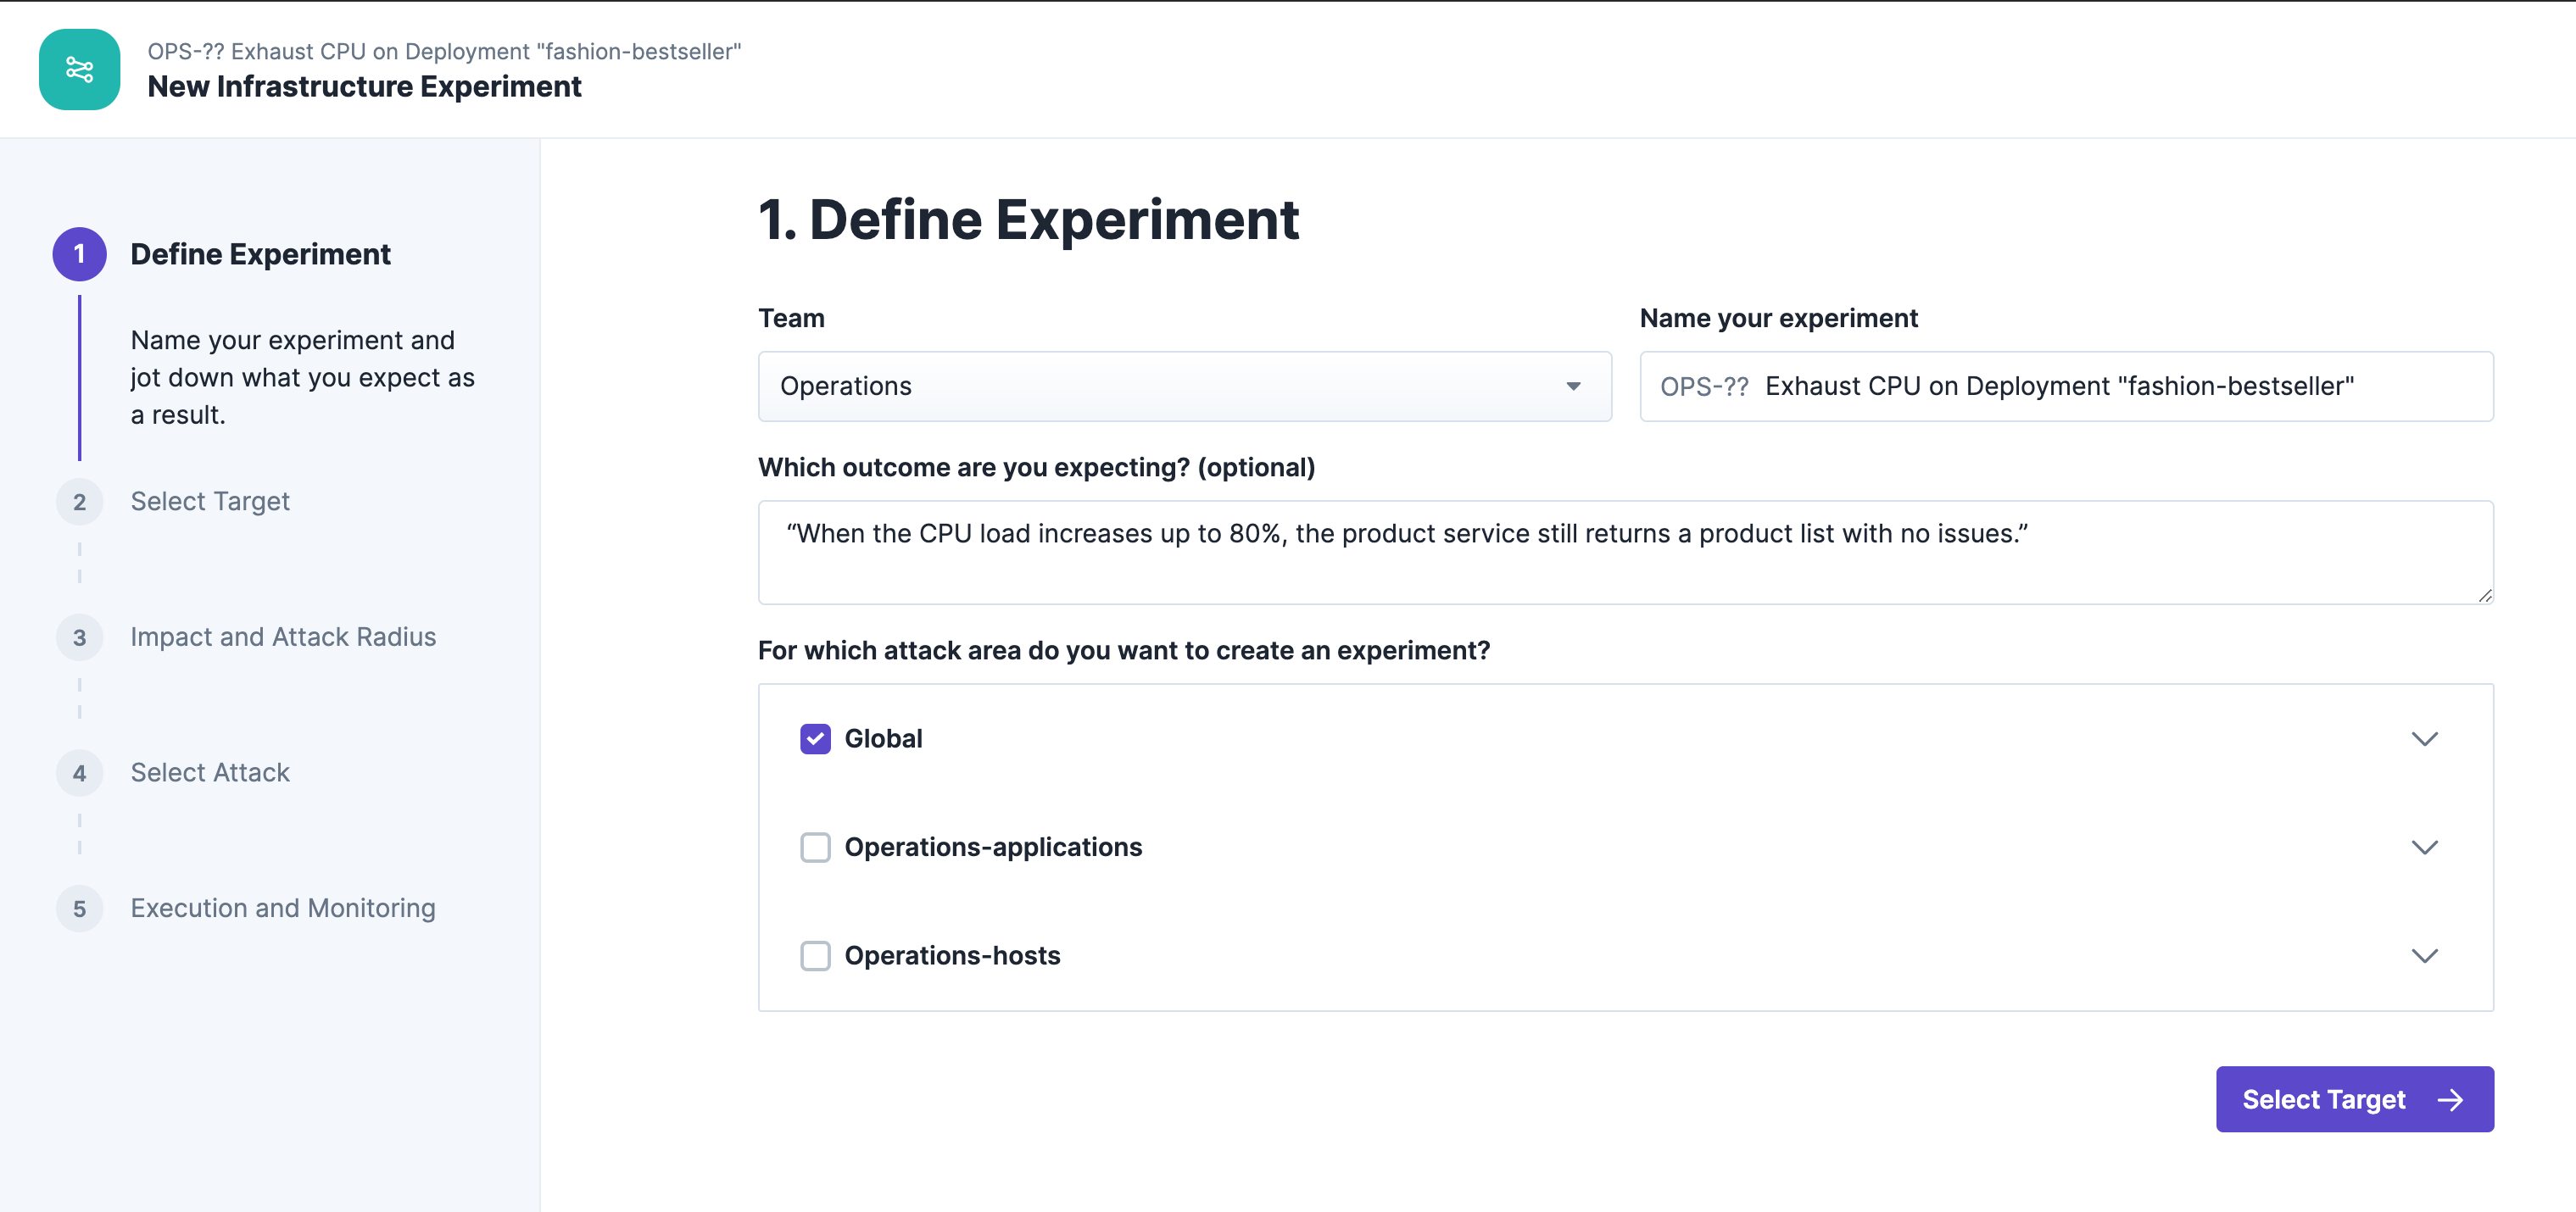Click step 1 circle in sidebar
Viewport: 2576px width, 1212px height.
[x=79, y=253]
